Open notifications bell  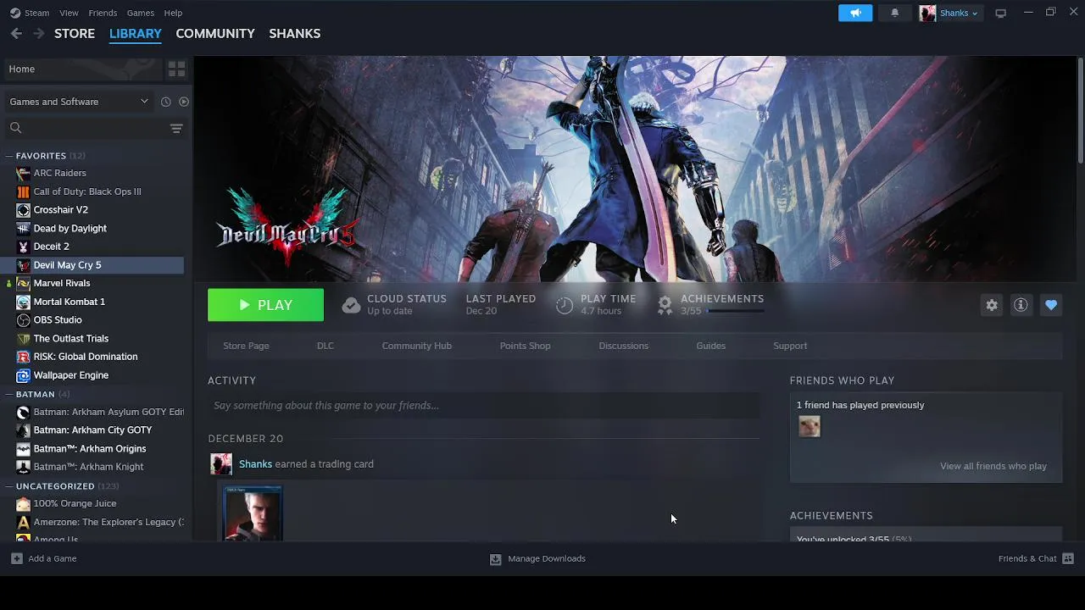pyautogui.click(x=894, y=13)
